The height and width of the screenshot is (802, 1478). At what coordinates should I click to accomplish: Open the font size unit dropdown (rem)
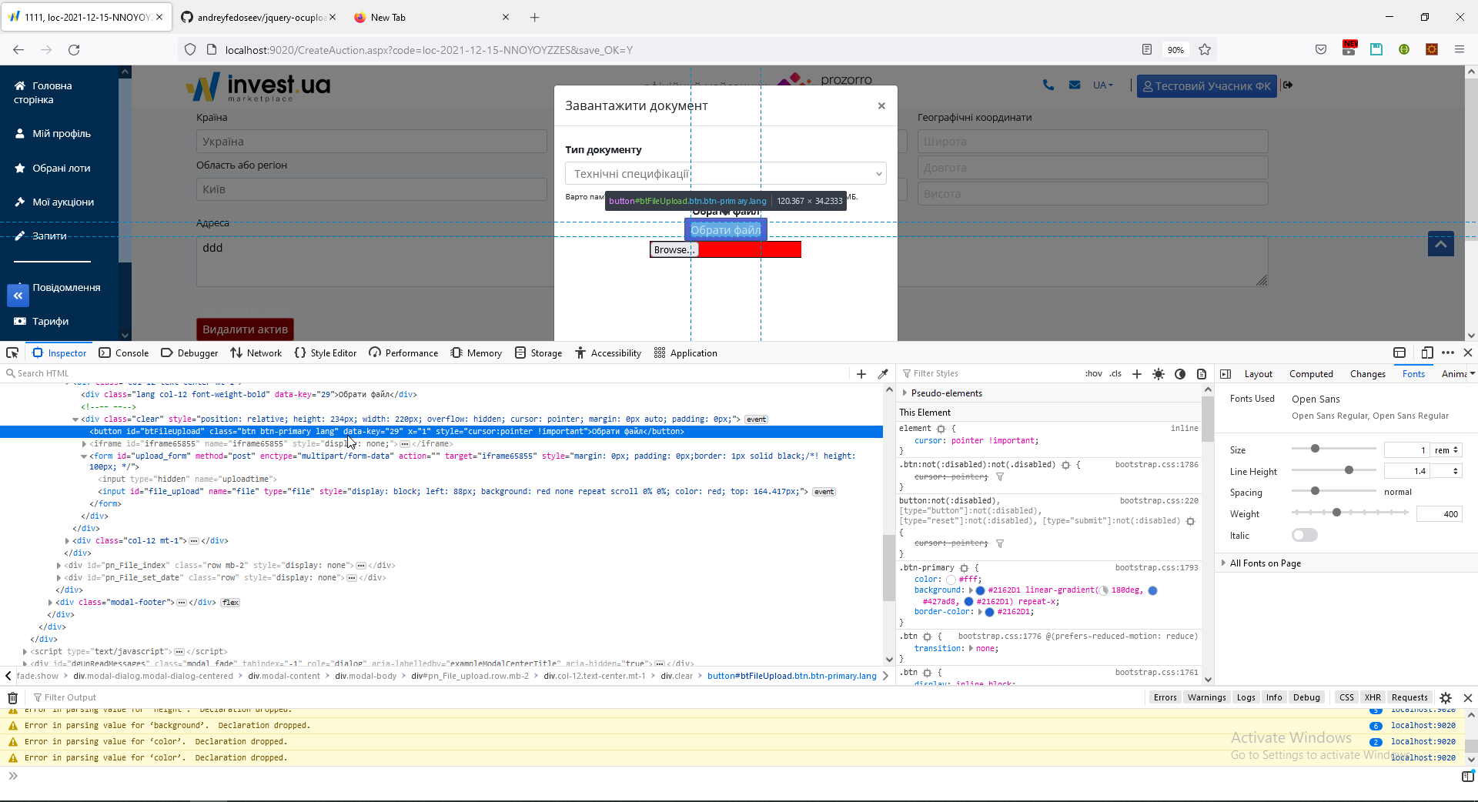(1446, 450)
